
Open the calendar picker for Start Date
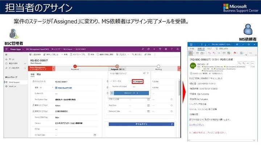coord(149,105)
